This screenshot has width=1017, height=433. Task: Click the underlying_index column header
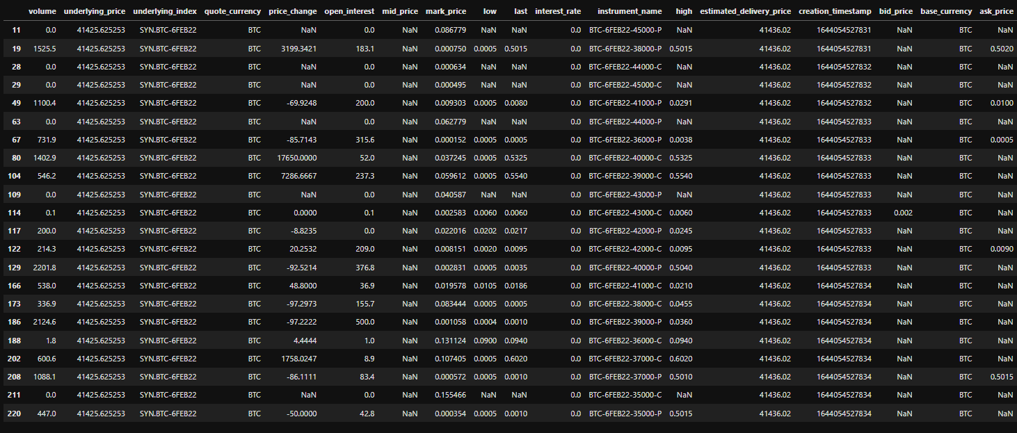pos(165,11)
